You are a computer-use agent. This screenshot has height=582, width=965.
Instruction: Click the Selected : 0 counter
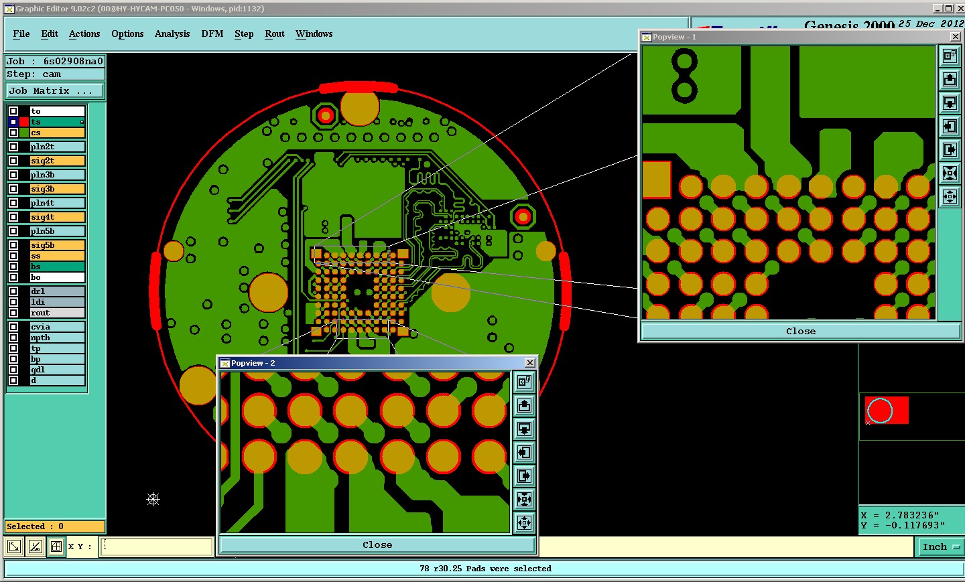(x=55, y=526)
